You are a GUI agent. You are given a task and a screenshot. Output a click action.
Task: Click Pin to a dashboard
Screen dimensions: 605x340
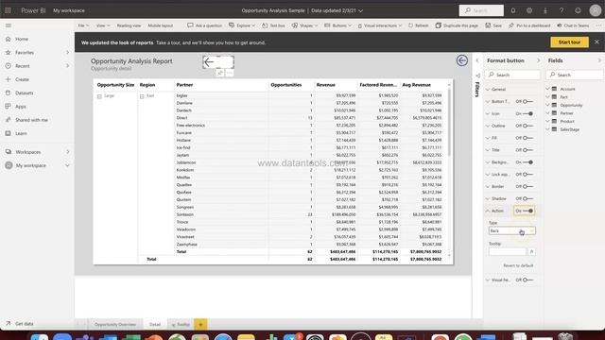pyautogui.click(x=529, y=25)
